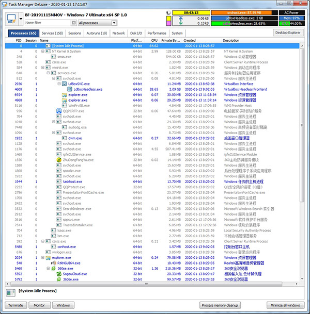The width and height of the screenshot is (310, 314).
Task: Click the Monitor button
Action: 39,305
